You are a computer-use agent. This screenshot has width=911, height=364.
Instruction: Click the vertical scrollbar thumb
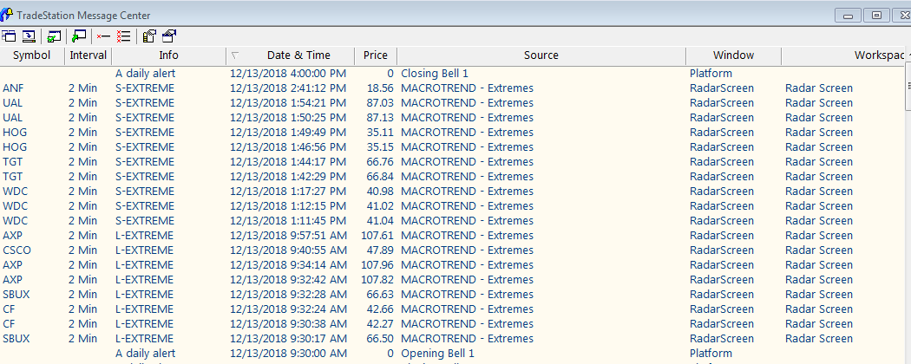tap(908, 85)
